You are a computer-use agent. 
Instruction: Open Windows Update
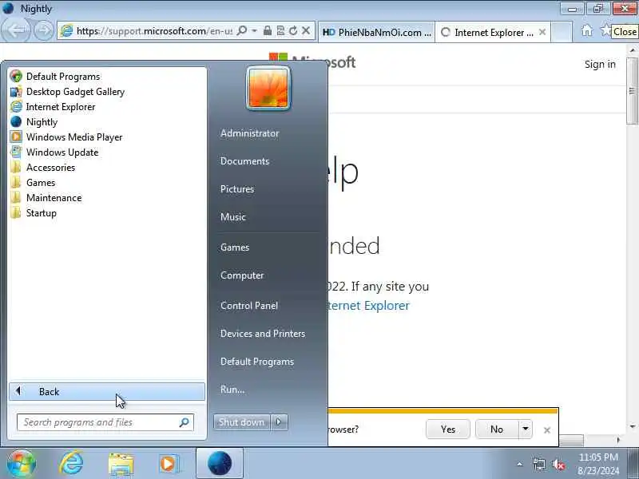pos(54,152)
